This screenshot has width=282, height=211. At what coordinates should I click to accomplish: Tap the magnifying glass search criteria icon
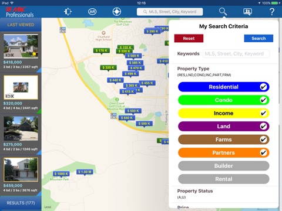pos(223,12)
